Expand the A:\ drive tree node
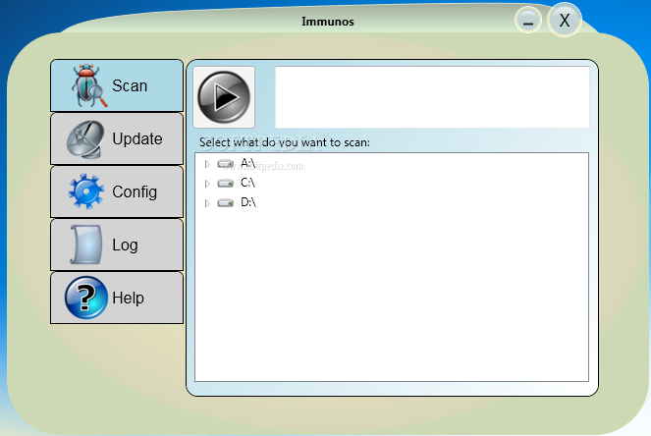Viewport: 651px width, 436px height. tap(207, 163)
